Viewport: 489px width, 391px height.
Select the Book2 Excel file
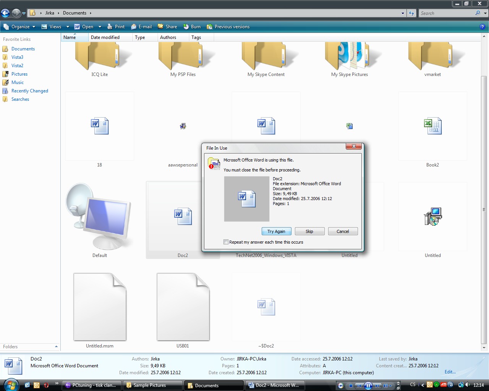(433, 130)
